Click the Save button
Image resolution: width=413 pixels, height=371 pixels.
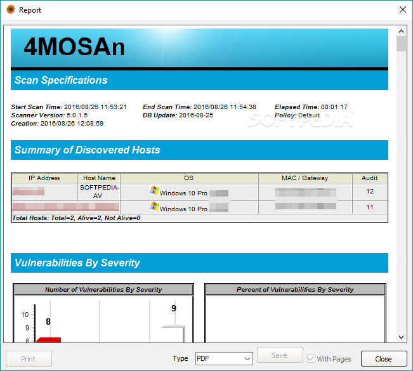tap(280, 355)
